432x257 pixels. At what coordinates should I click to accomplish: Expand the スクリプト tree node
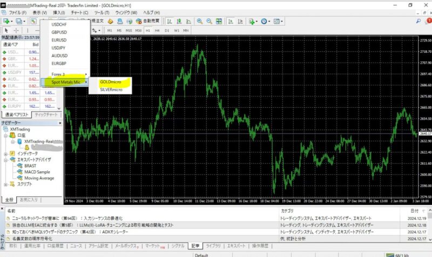click(5, 184)
